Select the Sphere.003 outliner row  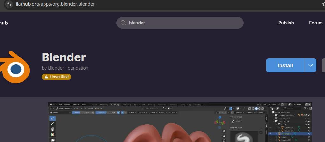290,131
